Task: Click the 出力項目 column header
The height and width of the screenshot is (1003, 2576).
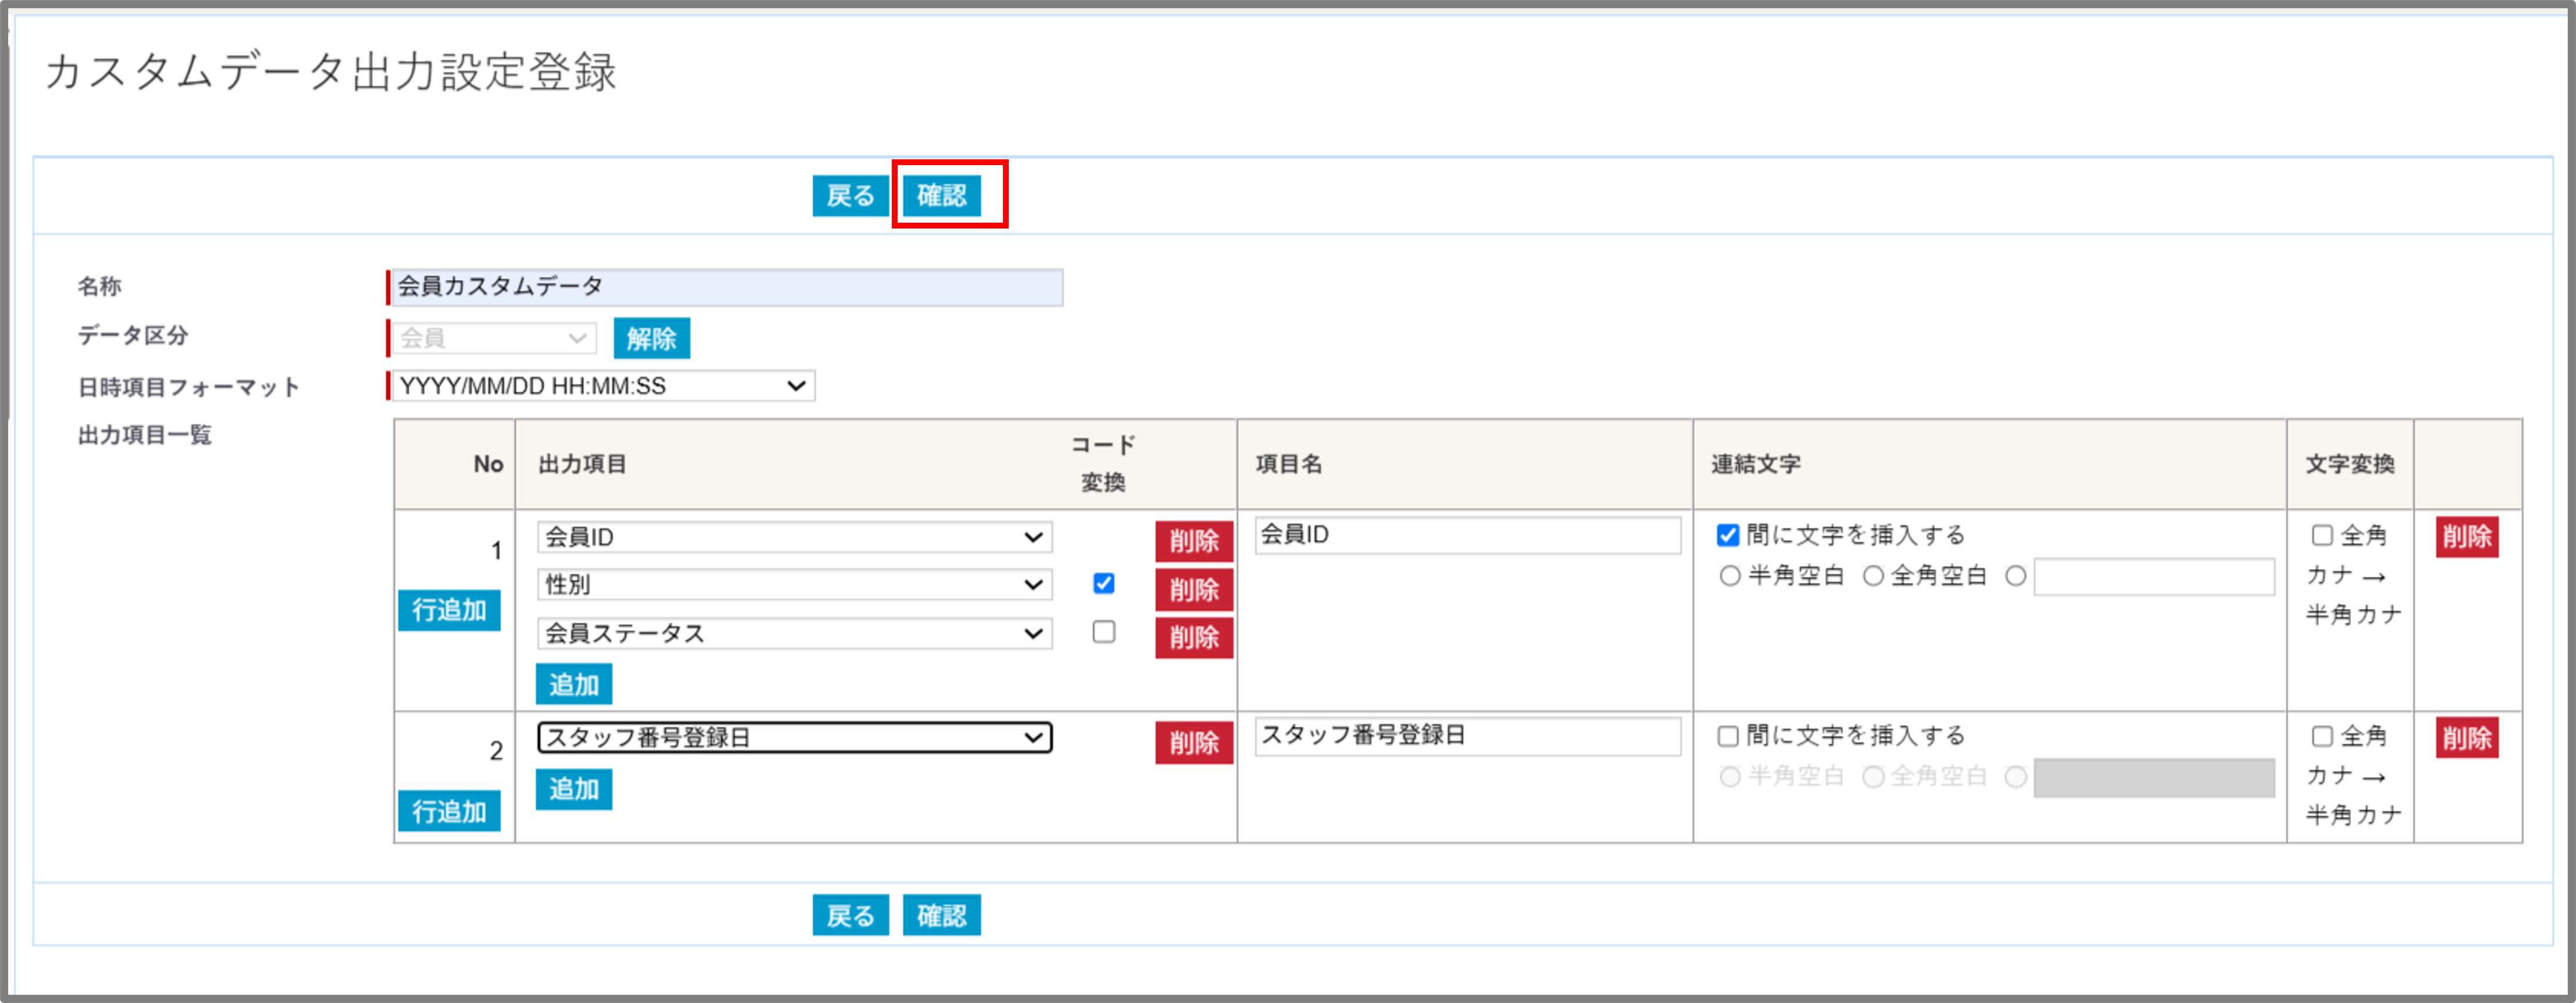Action: [x=582, y=463]
